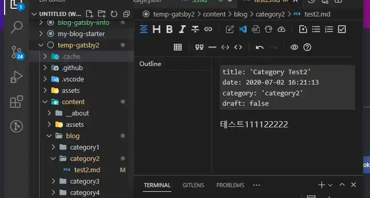The width and height of the screenshot is (370, 198).
Task: Click the Outline panel header
Action: coord(150,64)
